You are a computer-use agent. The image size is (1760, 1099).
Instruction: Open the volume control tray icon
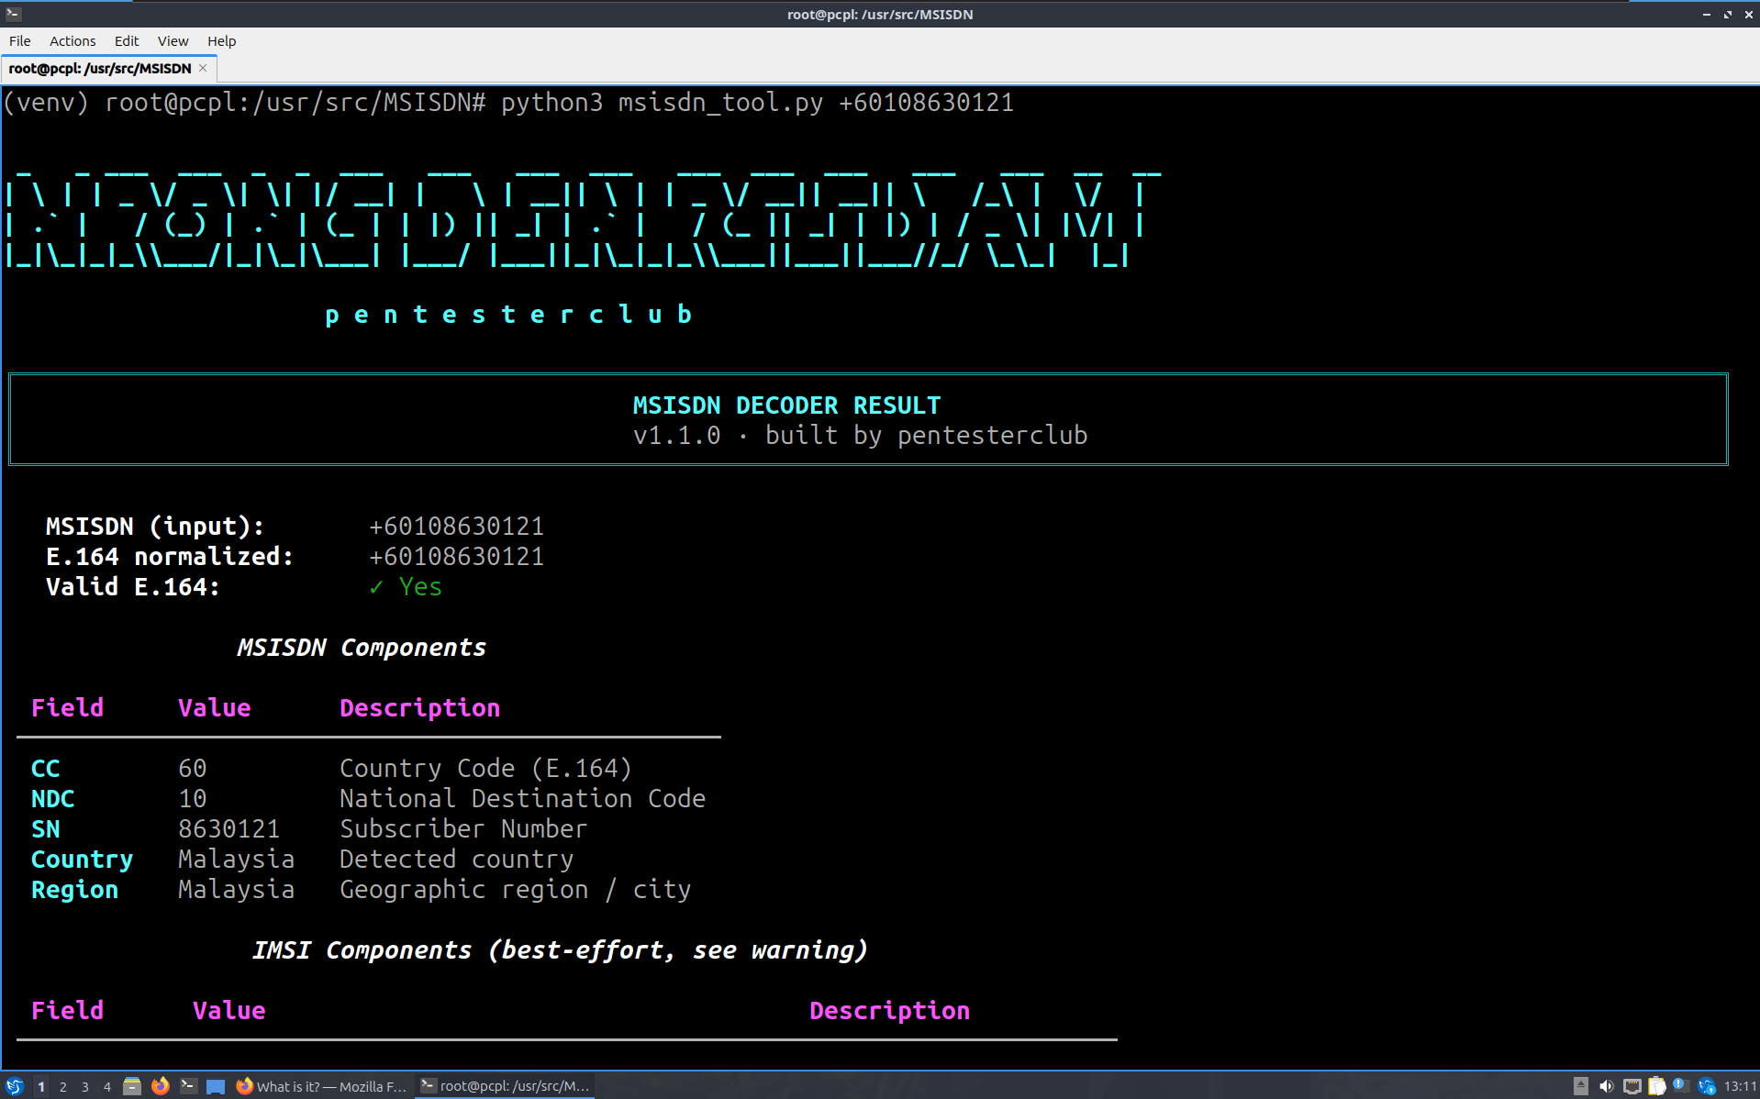(x=1606, y=1086)
